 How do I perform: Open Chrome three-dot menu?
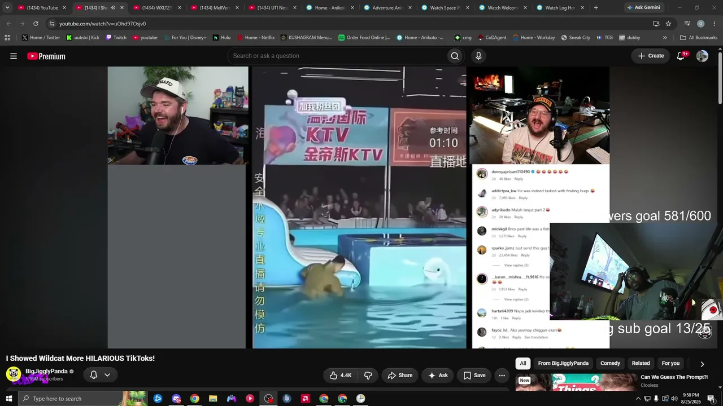(x=715, y=24)
